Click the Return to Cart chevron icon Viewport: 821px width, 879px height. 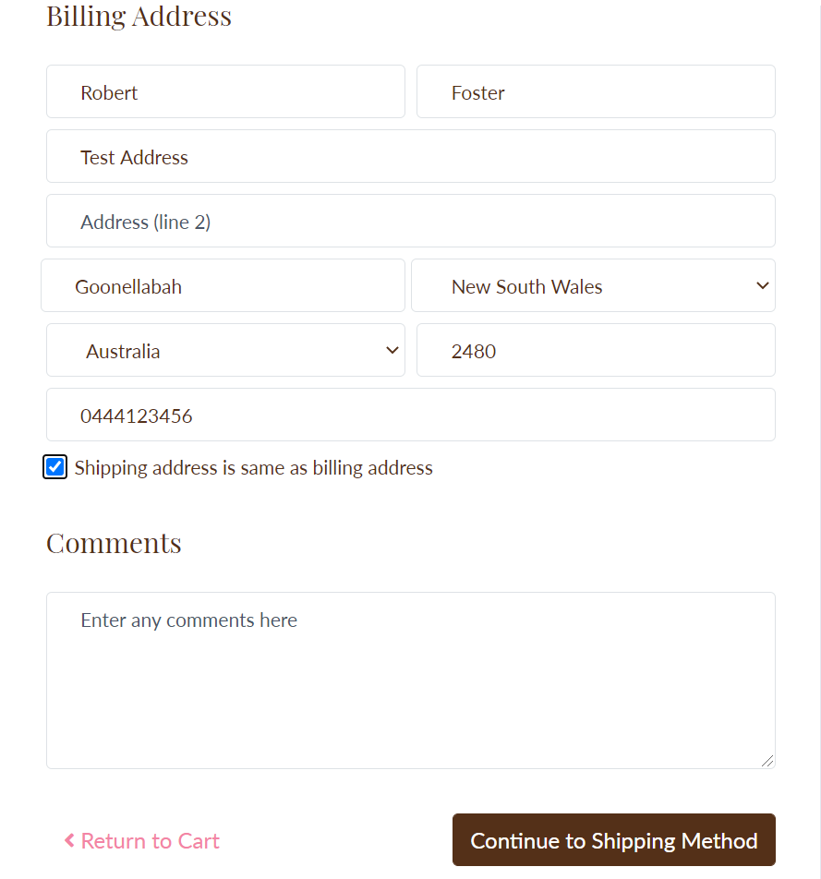[x=69, y=840]
